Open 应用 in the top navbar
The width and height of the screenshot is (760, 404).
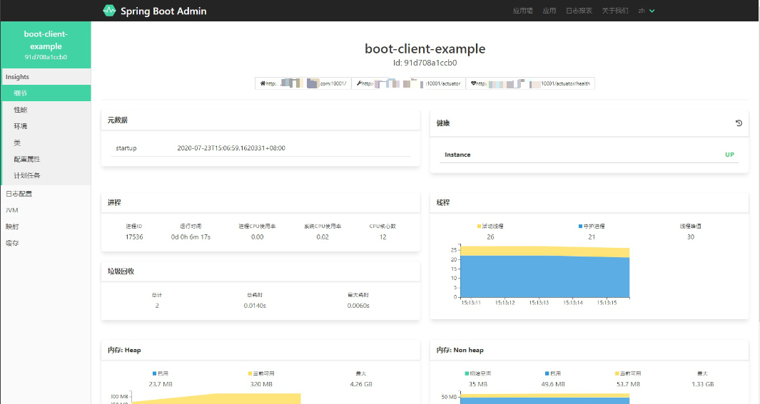[549, 11]
